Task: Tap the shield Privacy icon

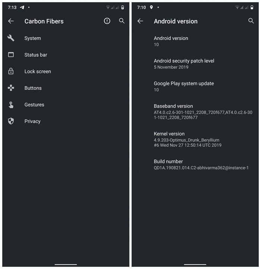Action: [x=11, y=121]
